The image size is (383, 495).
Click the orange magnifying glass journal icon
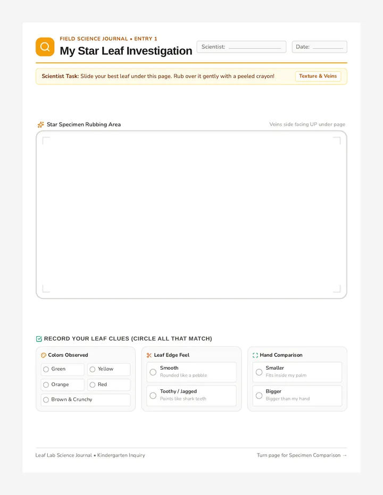[45, 47]
